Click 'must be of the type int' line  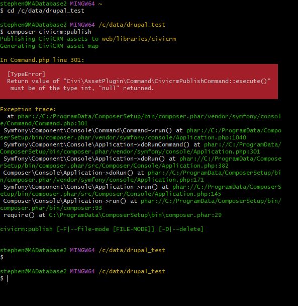click(82, 88)
